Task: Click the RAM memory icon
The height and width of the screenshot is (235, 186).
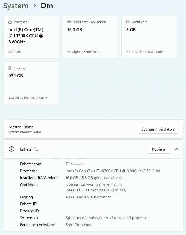Action: click(69, 22)
